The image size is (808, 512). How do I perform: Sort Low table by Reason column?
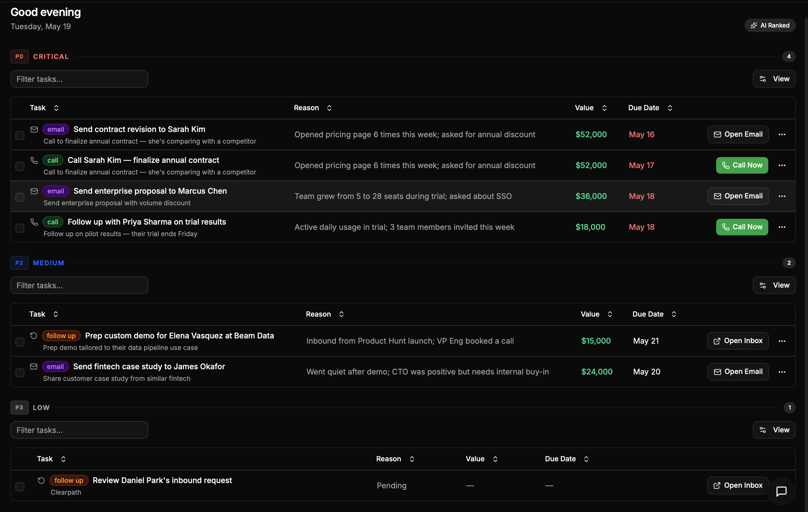(395, 459)
